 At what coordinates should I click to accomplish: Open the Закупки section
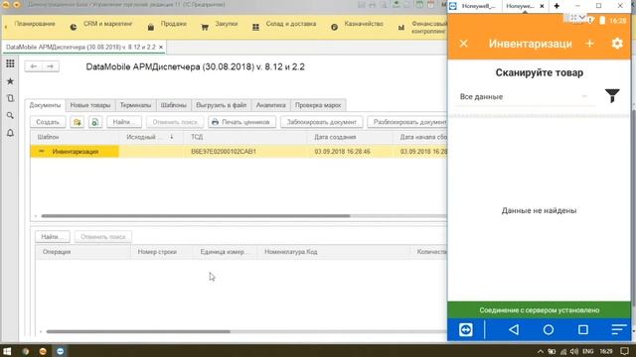(x=220, y=24)
